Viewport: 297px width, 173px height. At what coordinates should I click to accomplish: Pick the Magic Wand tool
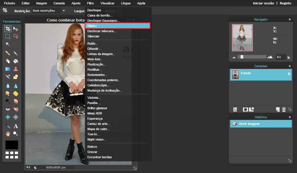pos(8,44)
